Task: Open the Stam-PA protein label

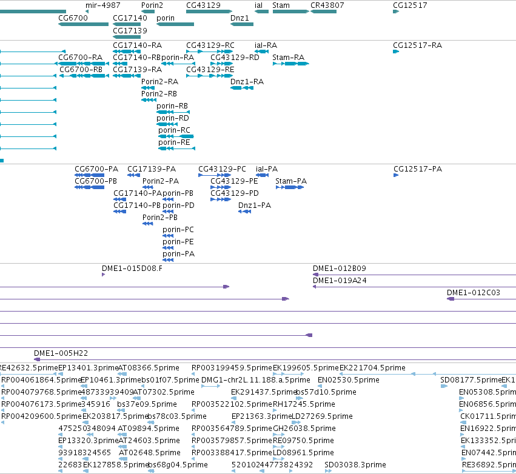Action: pos(291,181)
